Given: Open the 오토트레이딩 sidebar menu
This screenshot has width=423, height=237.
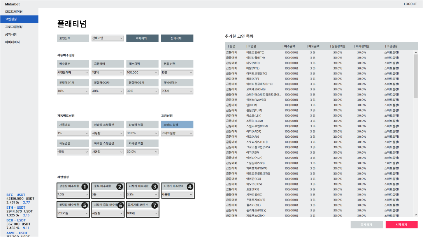Looking at the screenshot, I should coord(14,12).
